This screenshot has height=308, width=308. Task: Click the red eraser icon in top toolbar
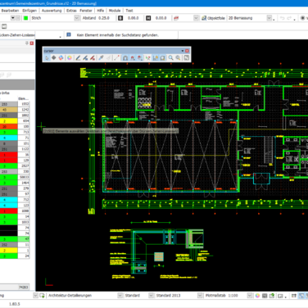(176, 18)
